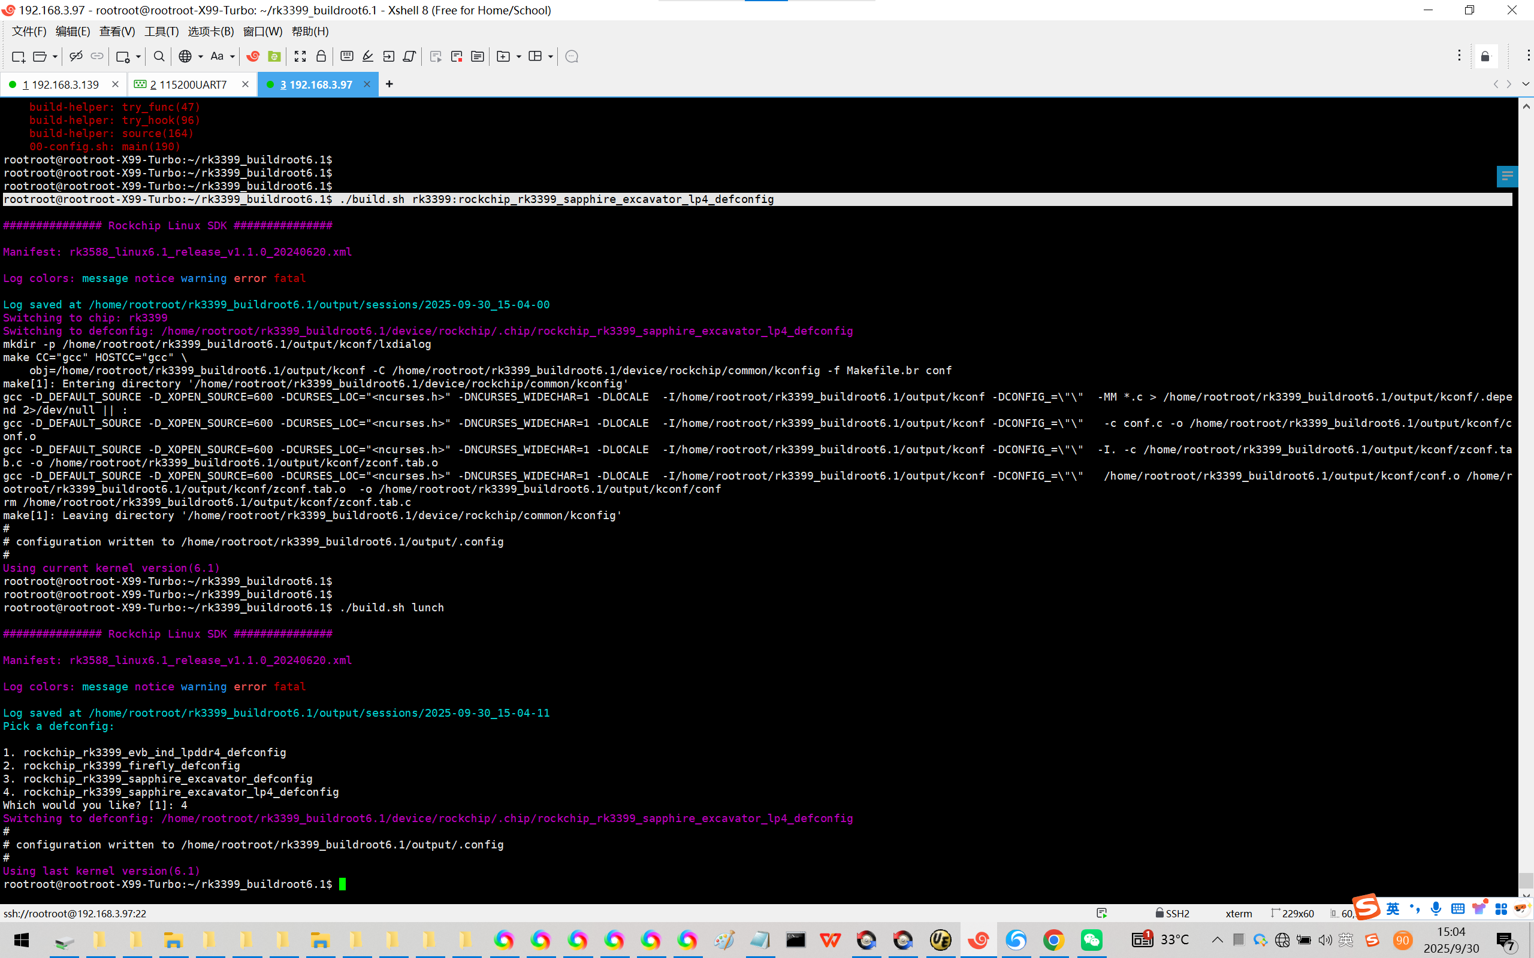Add a new tab with plus button
This screenshot has width=1534, height=958.
(389, 84)
